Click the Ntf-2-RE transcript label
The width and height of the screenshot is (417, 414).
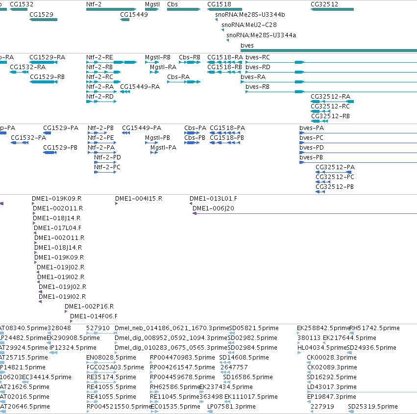coord(99,57)
